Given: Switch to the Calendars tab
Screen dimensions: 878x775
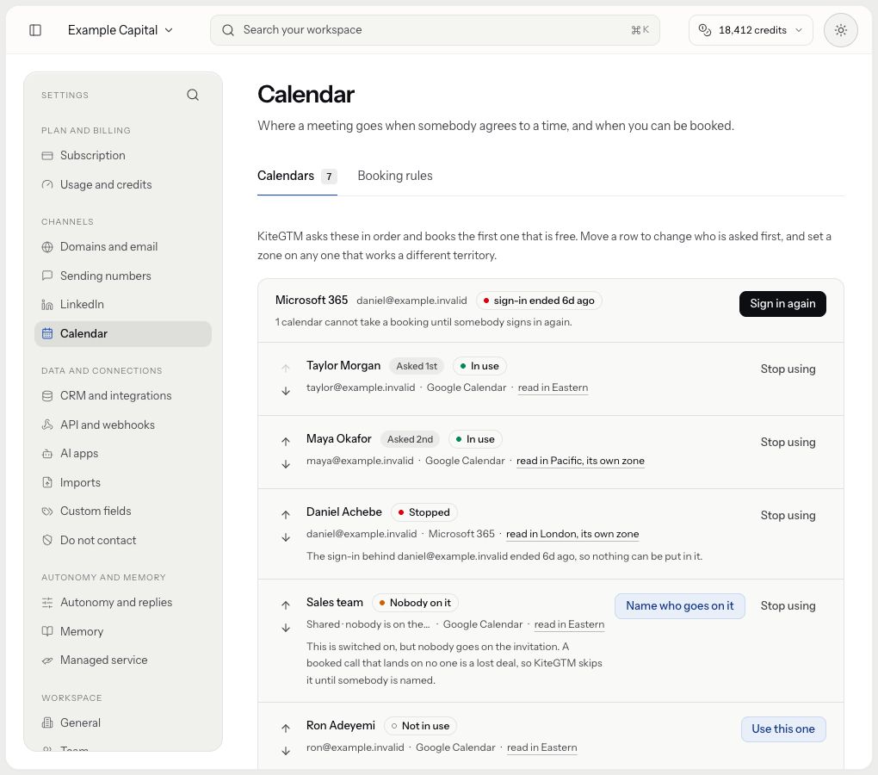Looking at the screenshot, I should [297, 177].
